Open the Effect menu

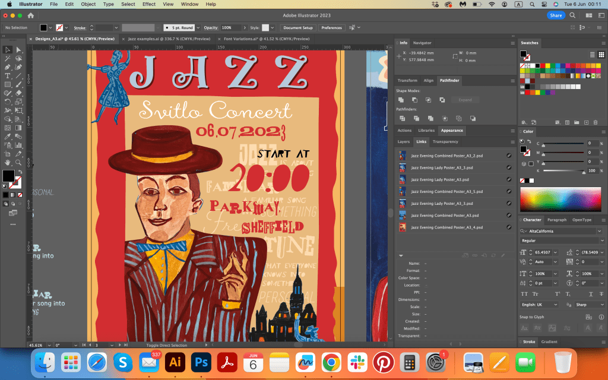[149, 4]
